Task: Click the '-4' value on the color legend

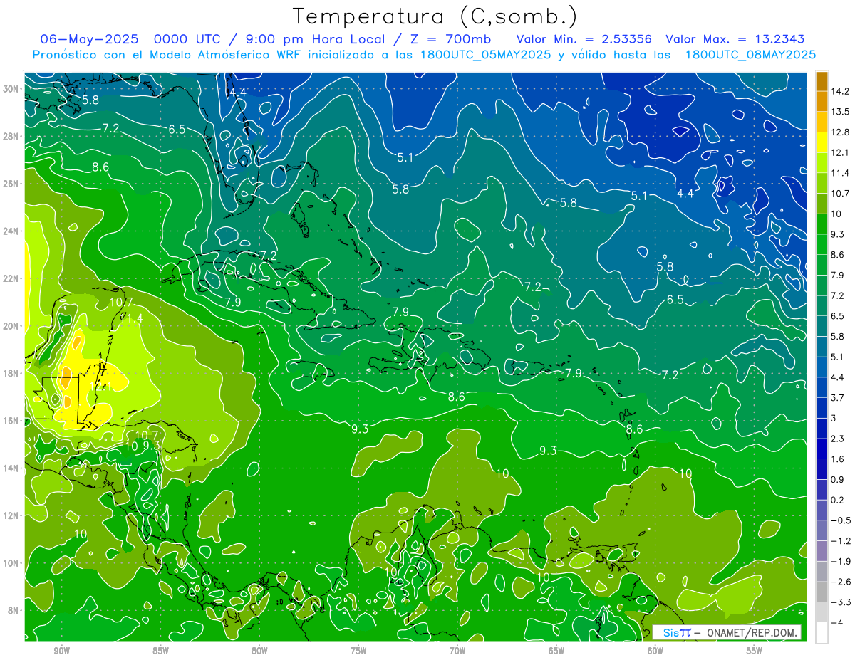Action: (837, 622)
